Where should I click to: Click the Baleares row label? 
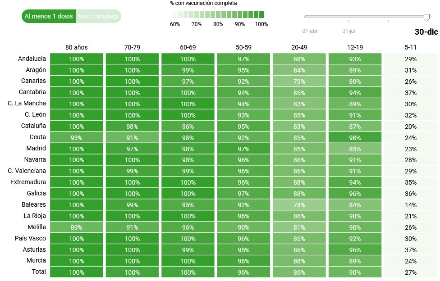(x=33, y=204)
